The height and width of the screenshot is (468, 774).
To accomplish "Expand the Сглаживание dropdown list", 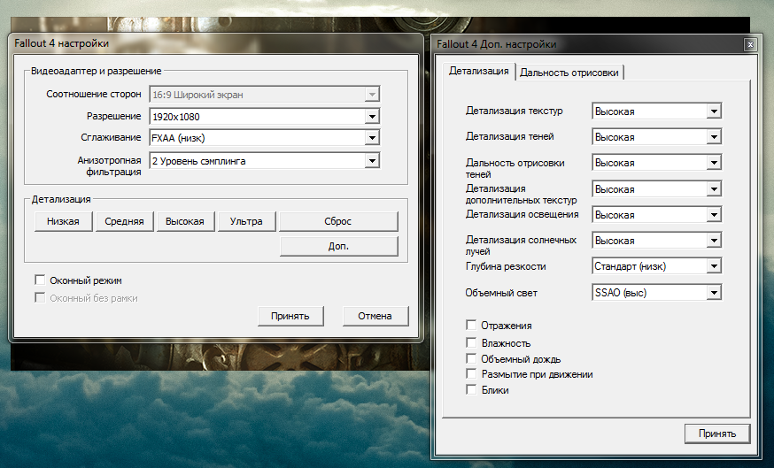I will click(x=372, y=138).
